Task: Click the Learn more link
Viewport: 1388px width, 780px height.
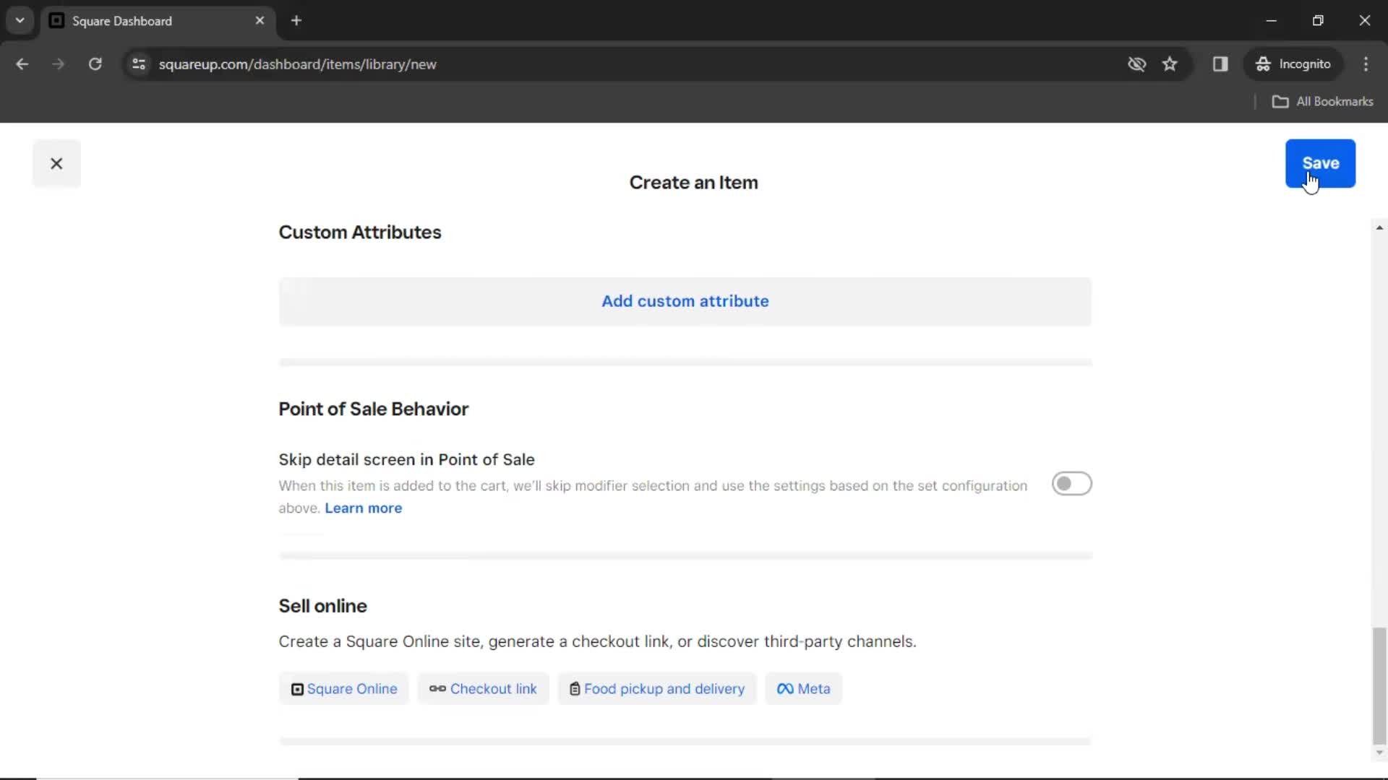Action: (363, 508)
